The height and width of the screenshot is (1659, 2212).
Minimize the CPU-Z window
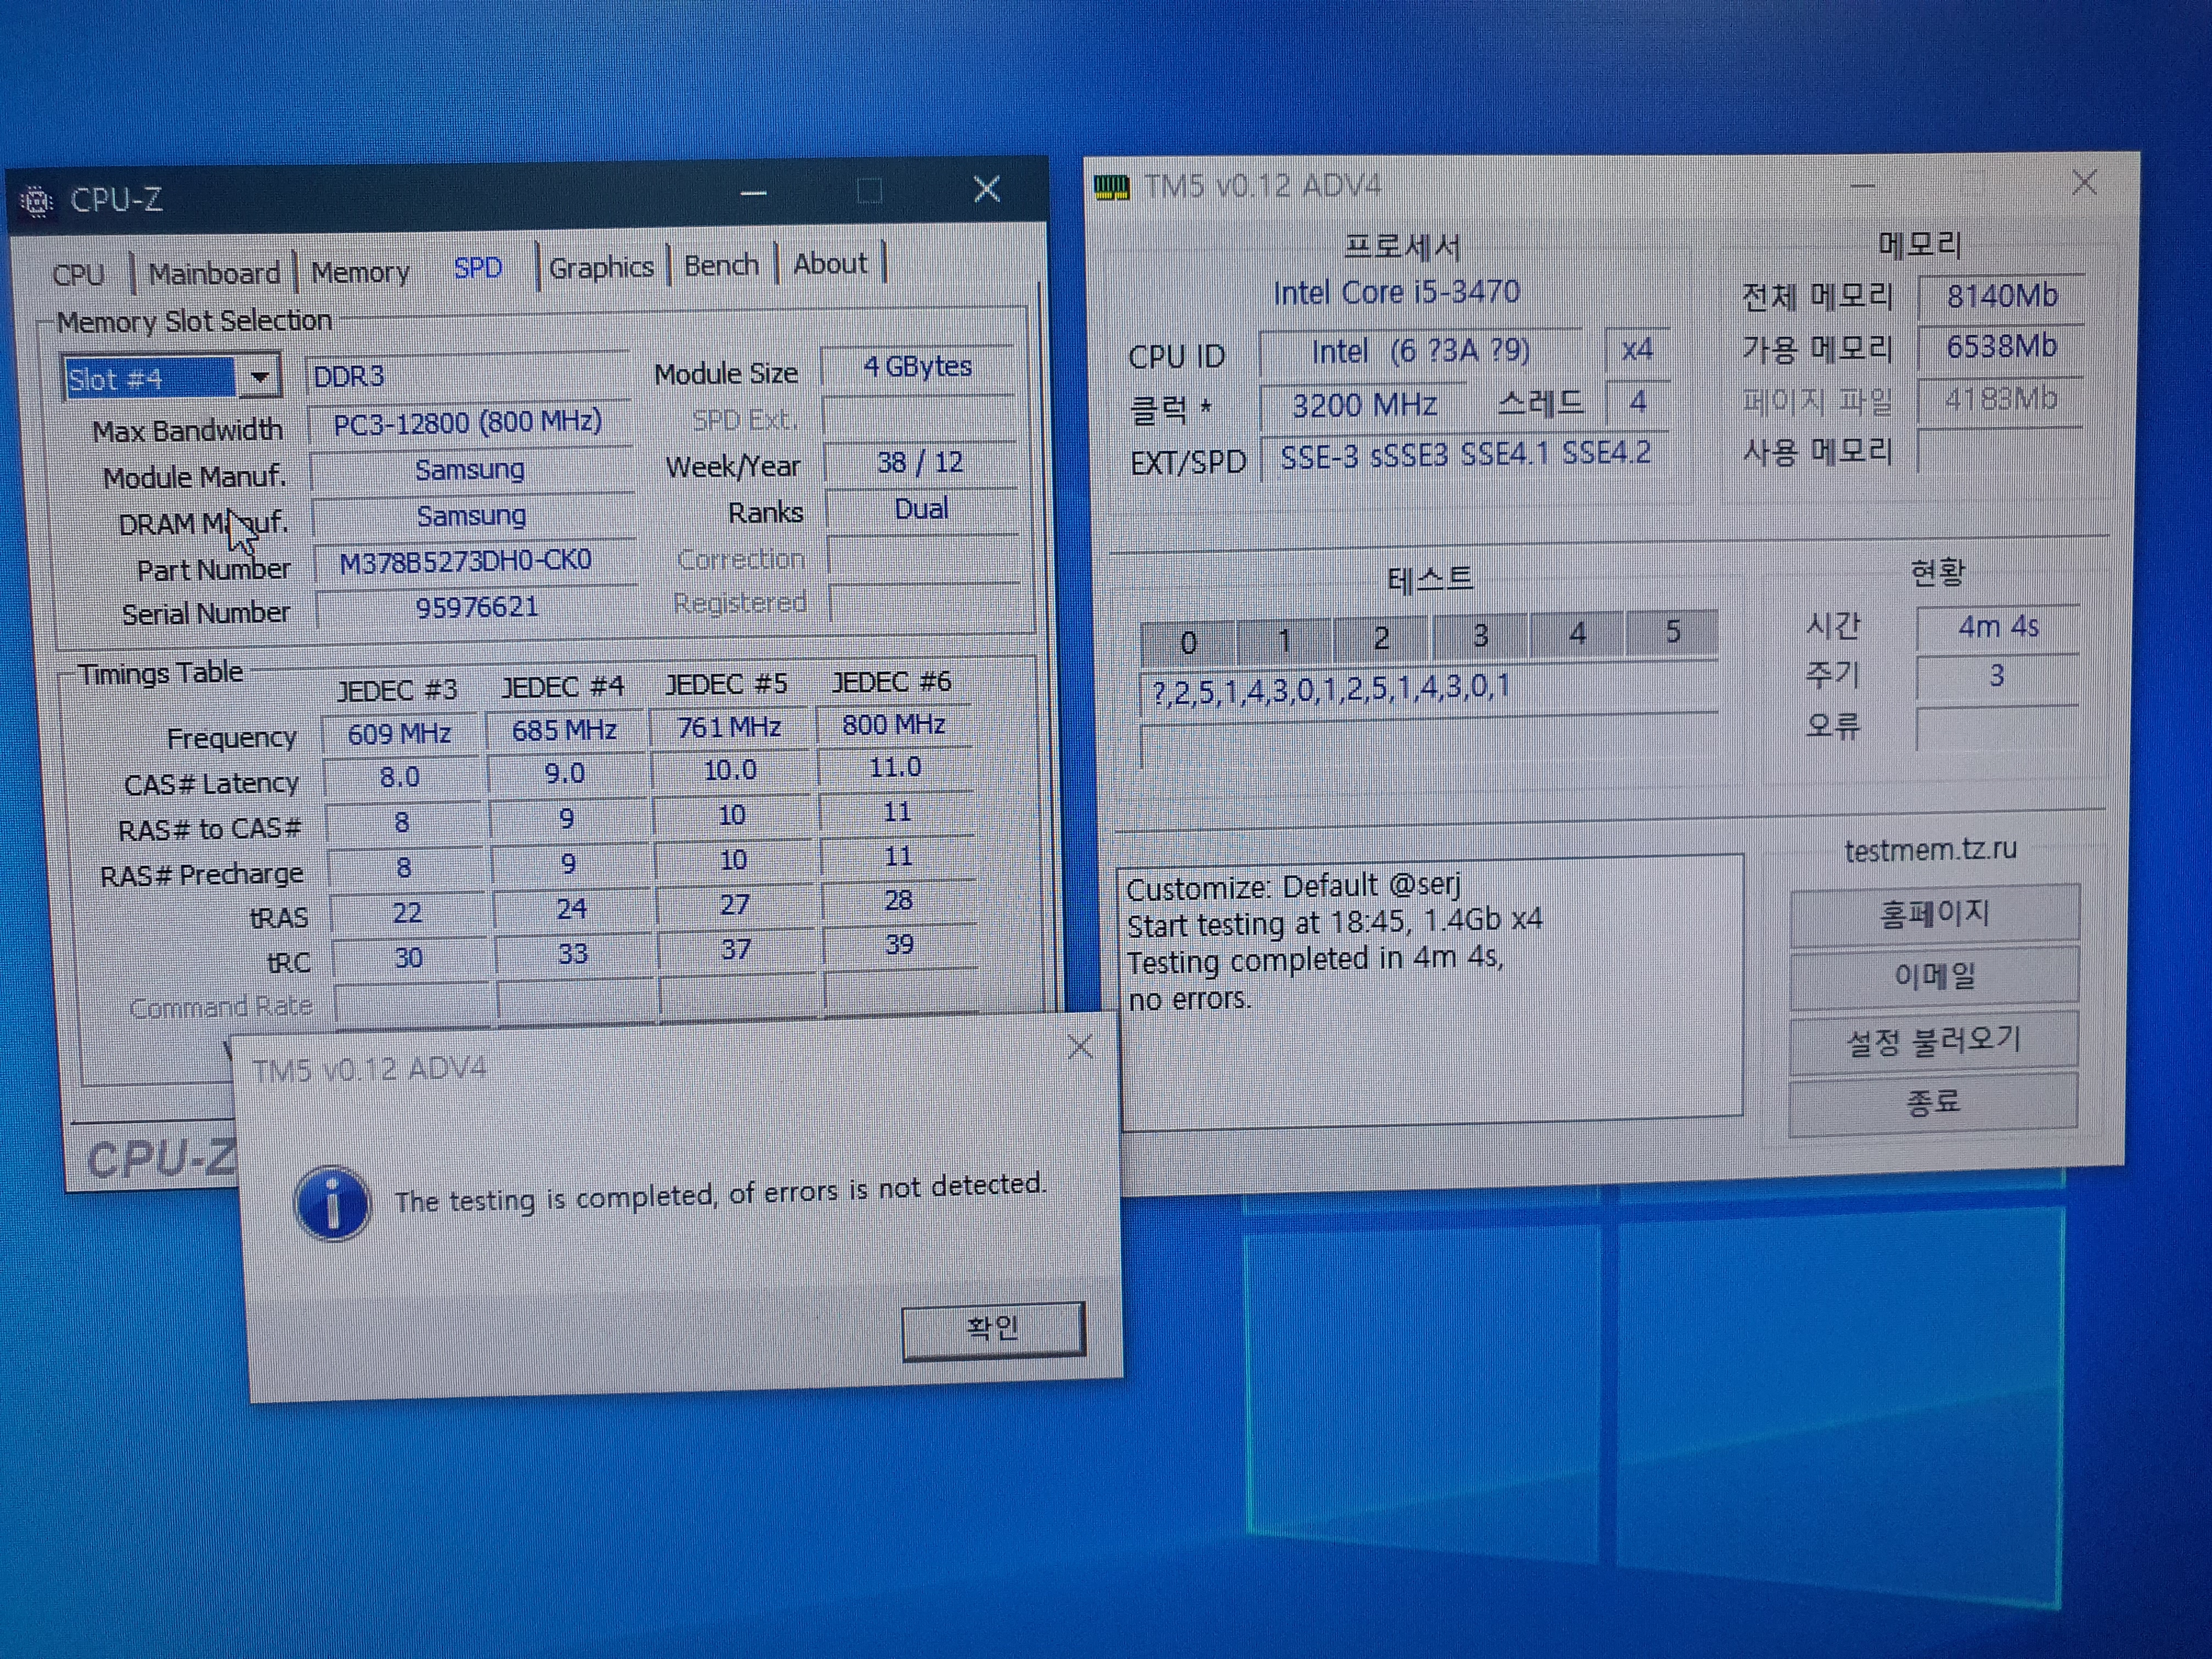click(754, 193)
